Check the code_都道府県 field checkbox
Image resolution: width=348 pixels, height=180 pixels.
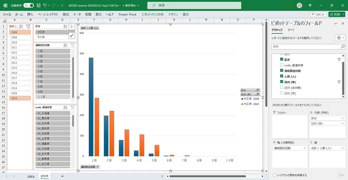point(282,65)
